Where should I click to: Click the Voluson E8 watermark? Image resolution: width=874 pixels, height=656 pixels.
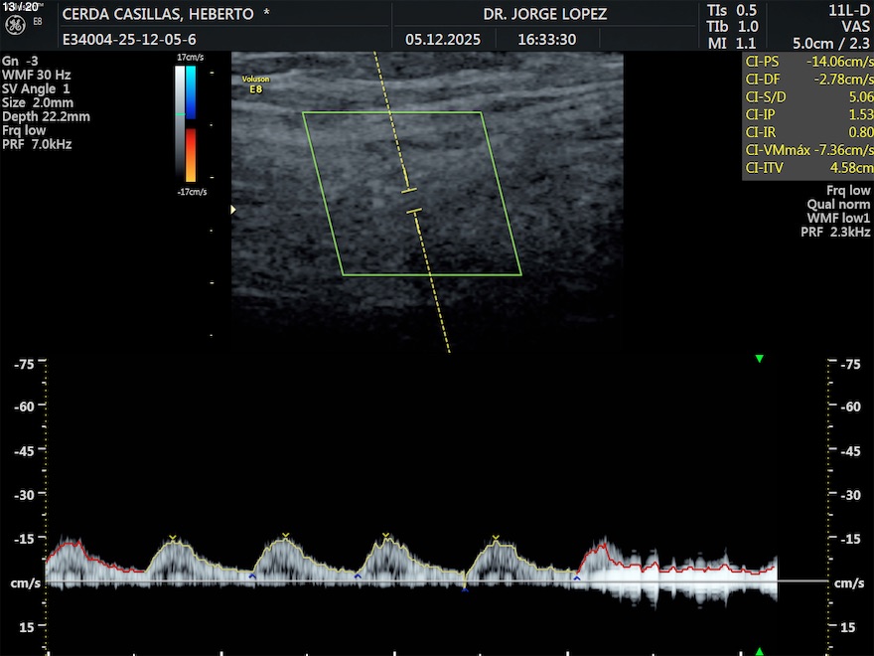click(x=255, y=82)
